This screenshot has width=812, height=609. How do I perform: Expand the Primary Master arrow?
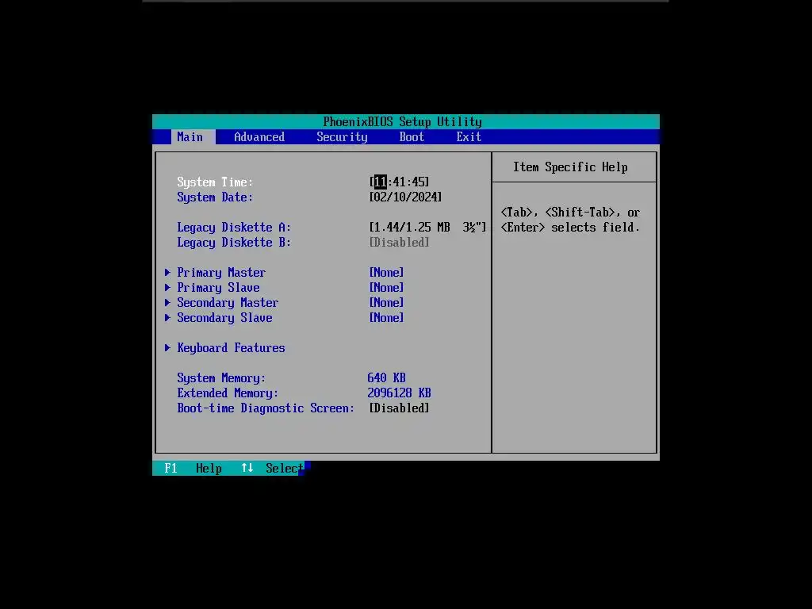click(167, 273)
